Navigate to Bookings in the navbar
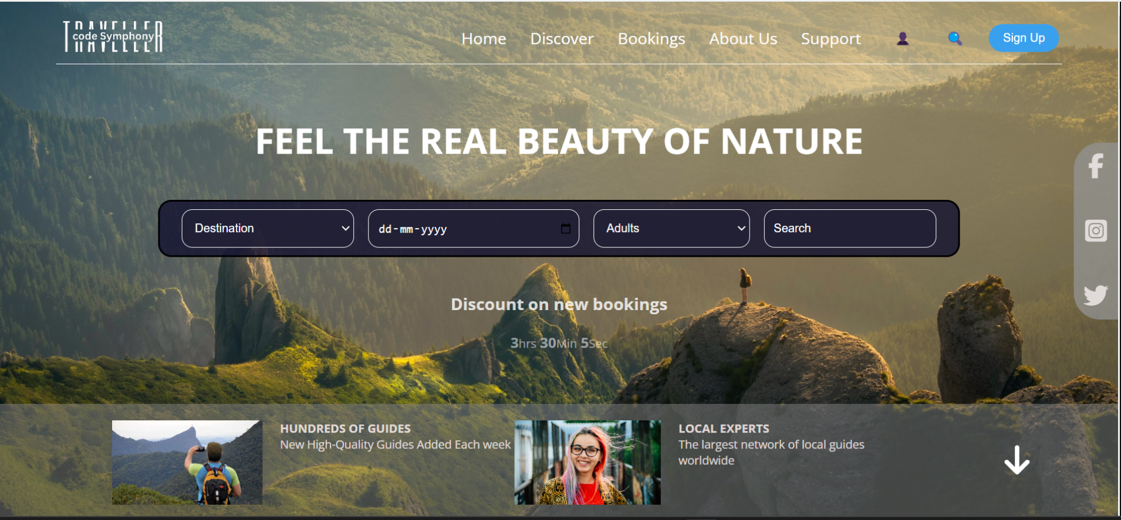Viewport: 1121px width, 520px height. (651, 39)
